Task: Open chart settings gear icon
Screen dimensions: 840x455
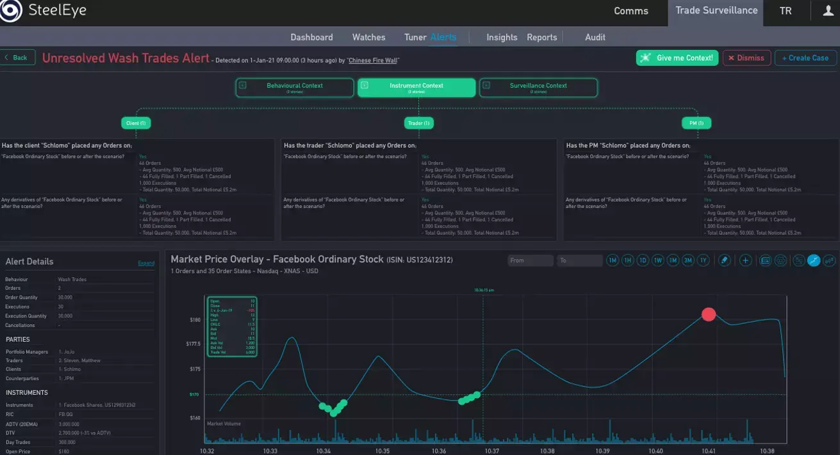Action: click(781, 260)
